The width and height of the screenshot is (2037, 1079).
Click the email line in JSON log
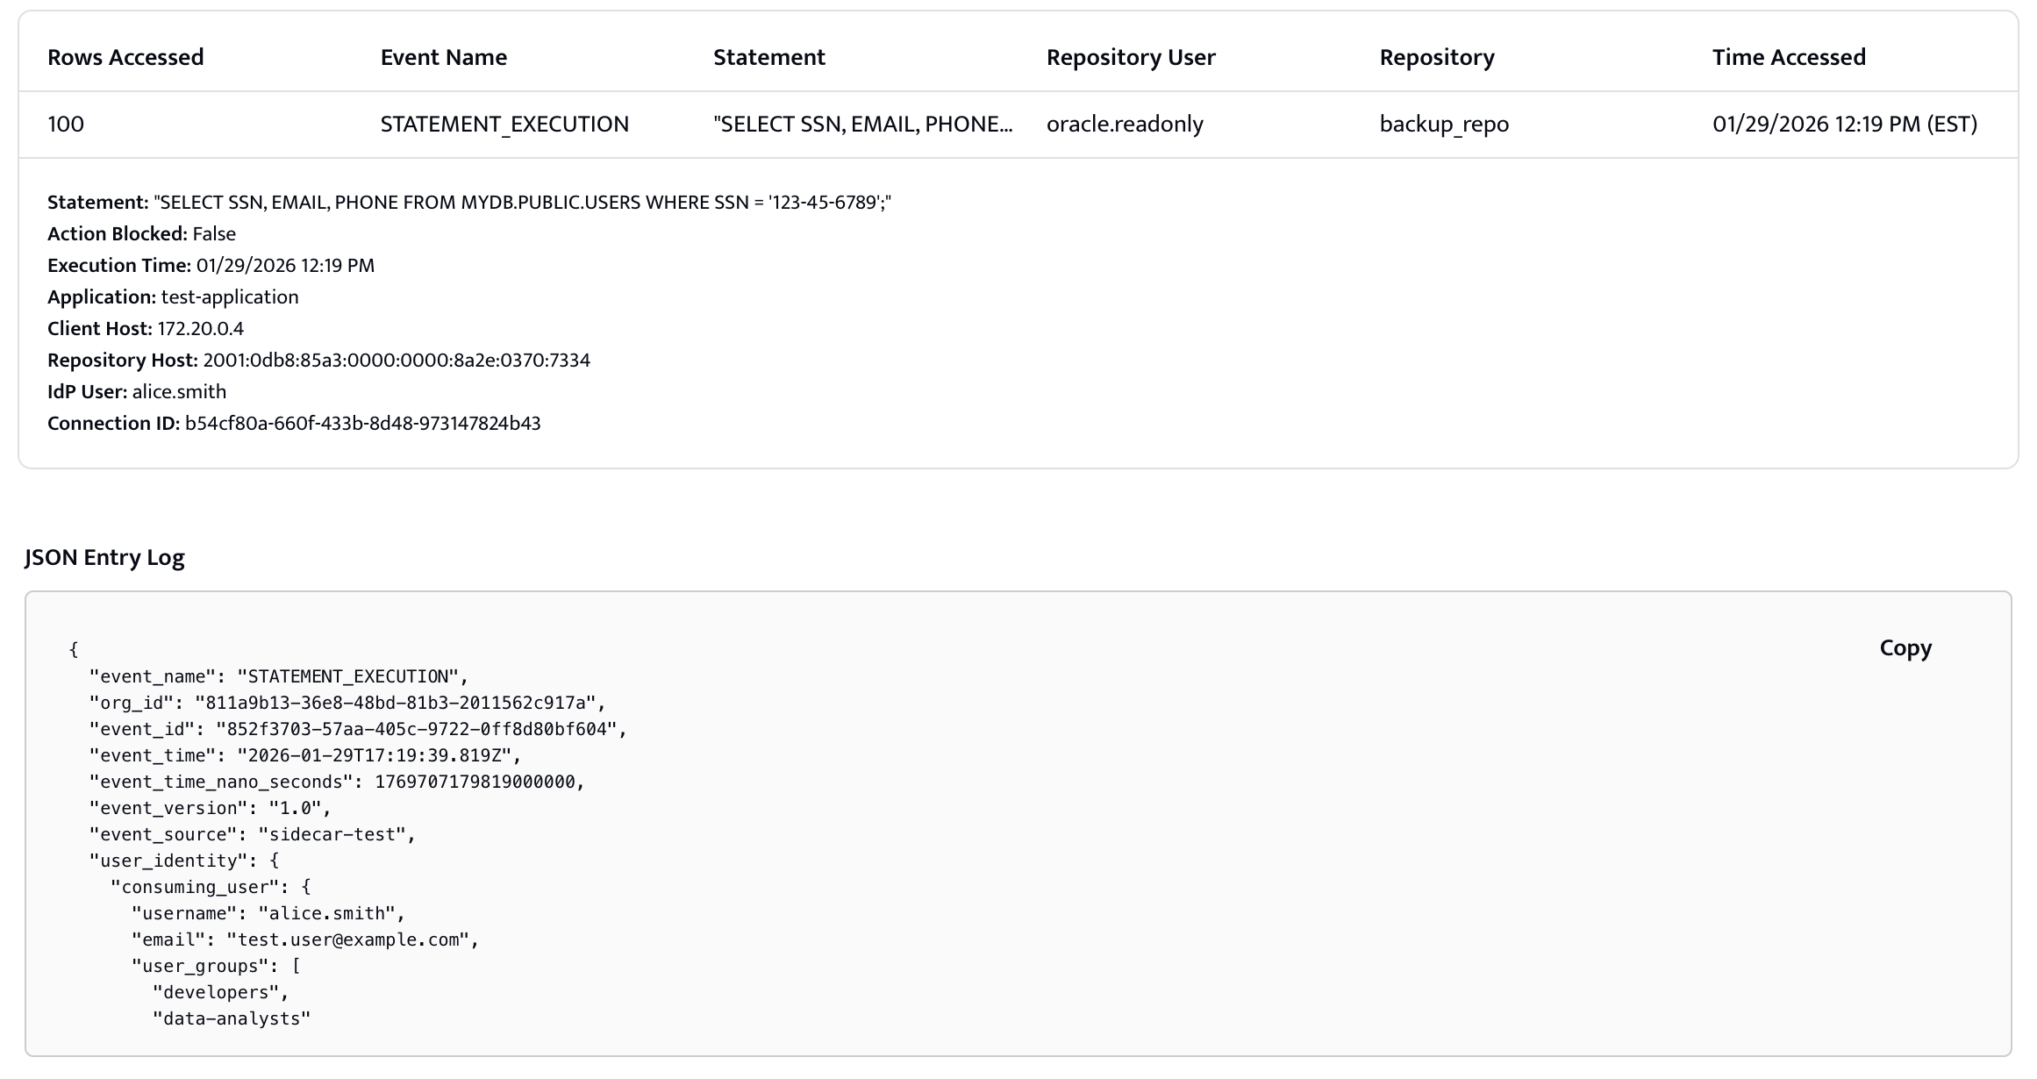(304, 940)
